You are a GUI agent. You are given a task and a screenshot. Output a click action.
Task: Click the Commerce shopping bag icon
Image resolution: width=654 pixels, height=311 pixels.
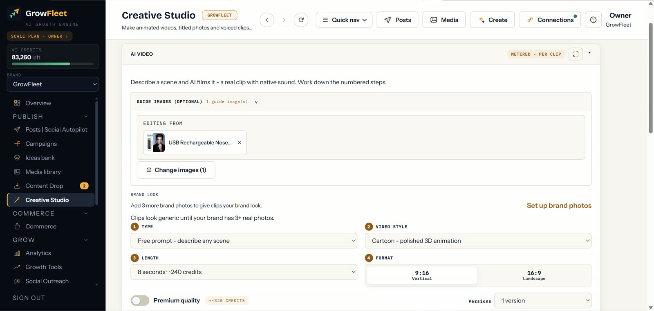coord(17,226)
